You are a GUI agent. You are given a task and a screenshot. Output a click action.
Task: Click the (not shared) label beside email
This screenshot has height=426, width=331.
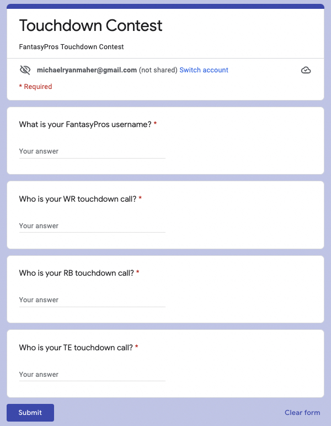[158, 70]
